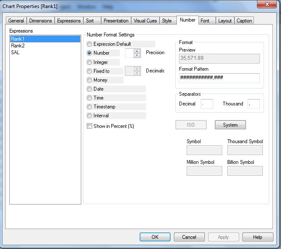Image resolution: width=281 pixels, height=249 pixels.
Task: Click the Number tab
Action: (x=187, y=20)
